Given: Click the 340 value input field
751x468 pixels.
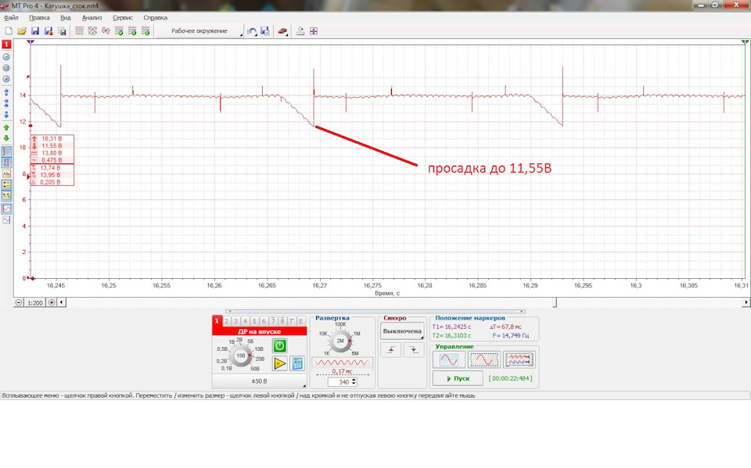Looking at the screenshot, I should tap(340, 382).
